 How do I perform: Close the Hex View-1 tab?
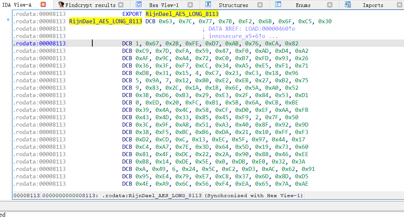[190, 5]
